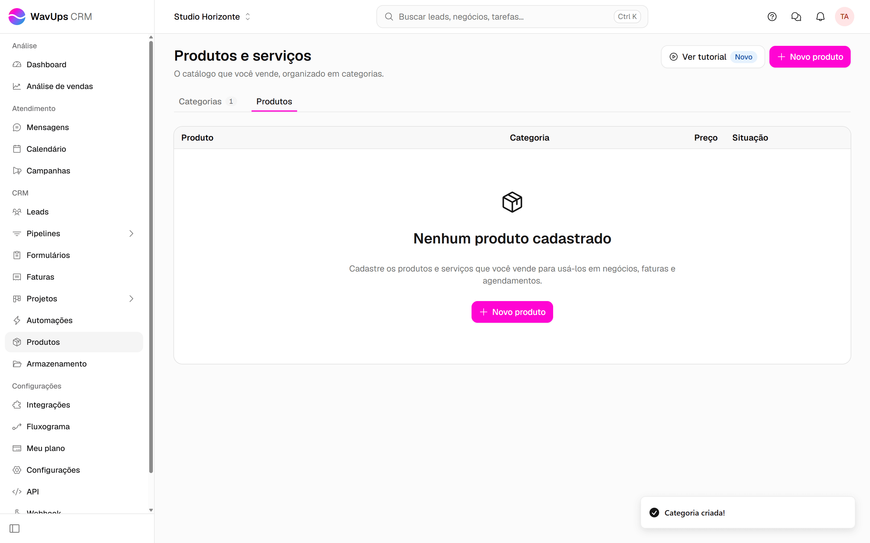870x543 pixels.
Task: Click the sidebar scrollbar up arrow
Action: pos(151,37)
